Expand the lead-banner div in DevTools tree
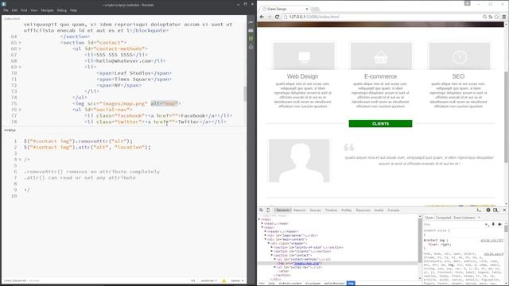 pos(265,235)
